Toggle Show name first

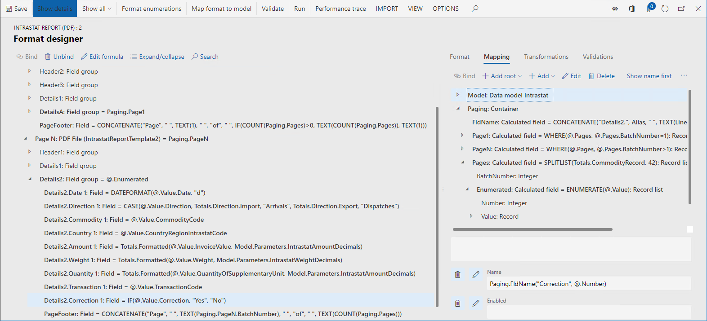(649, 76)
